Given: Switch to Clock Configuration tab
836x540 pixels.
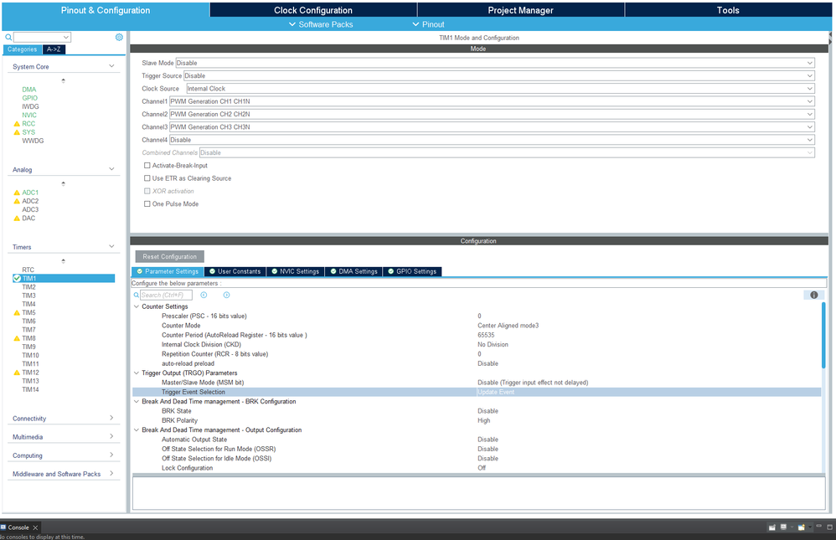Looking at the screenshot, I should coord(313,10).
